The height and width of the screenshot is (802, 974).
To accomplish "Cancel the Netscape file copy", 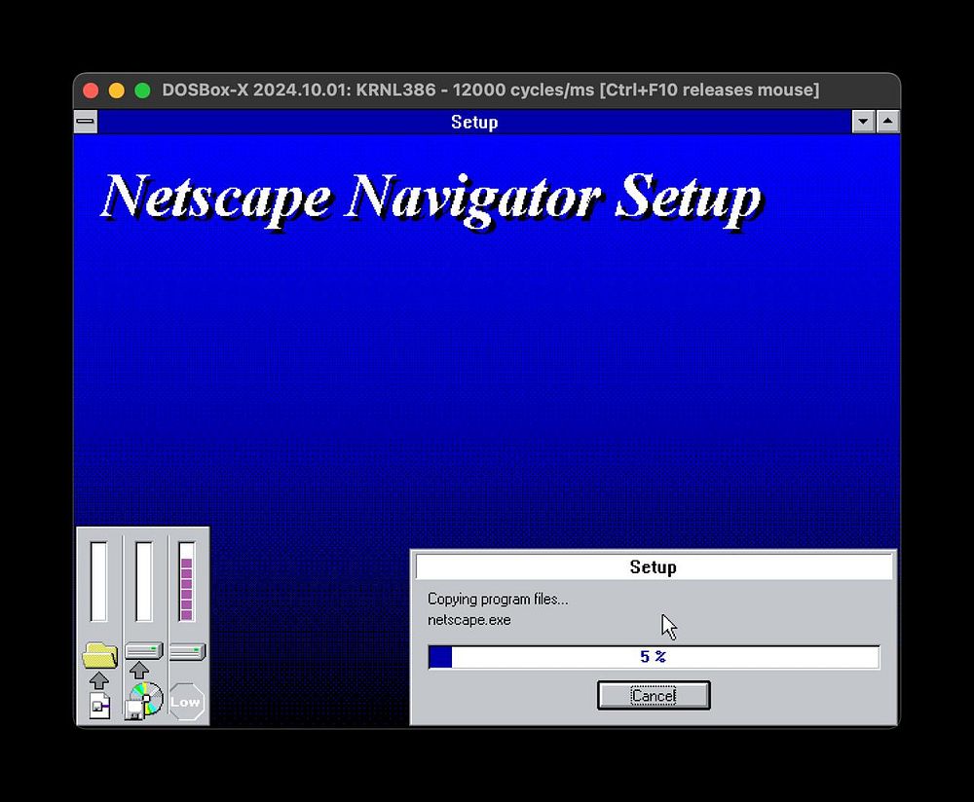I will (654, 695).
